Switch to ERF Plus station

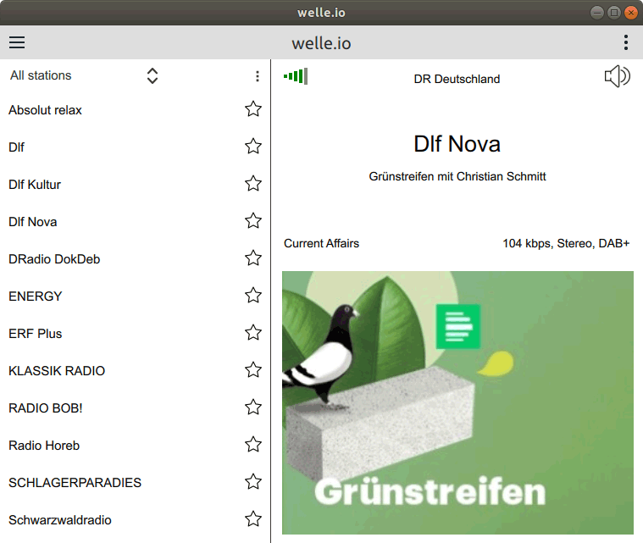(x=36, y=334)
